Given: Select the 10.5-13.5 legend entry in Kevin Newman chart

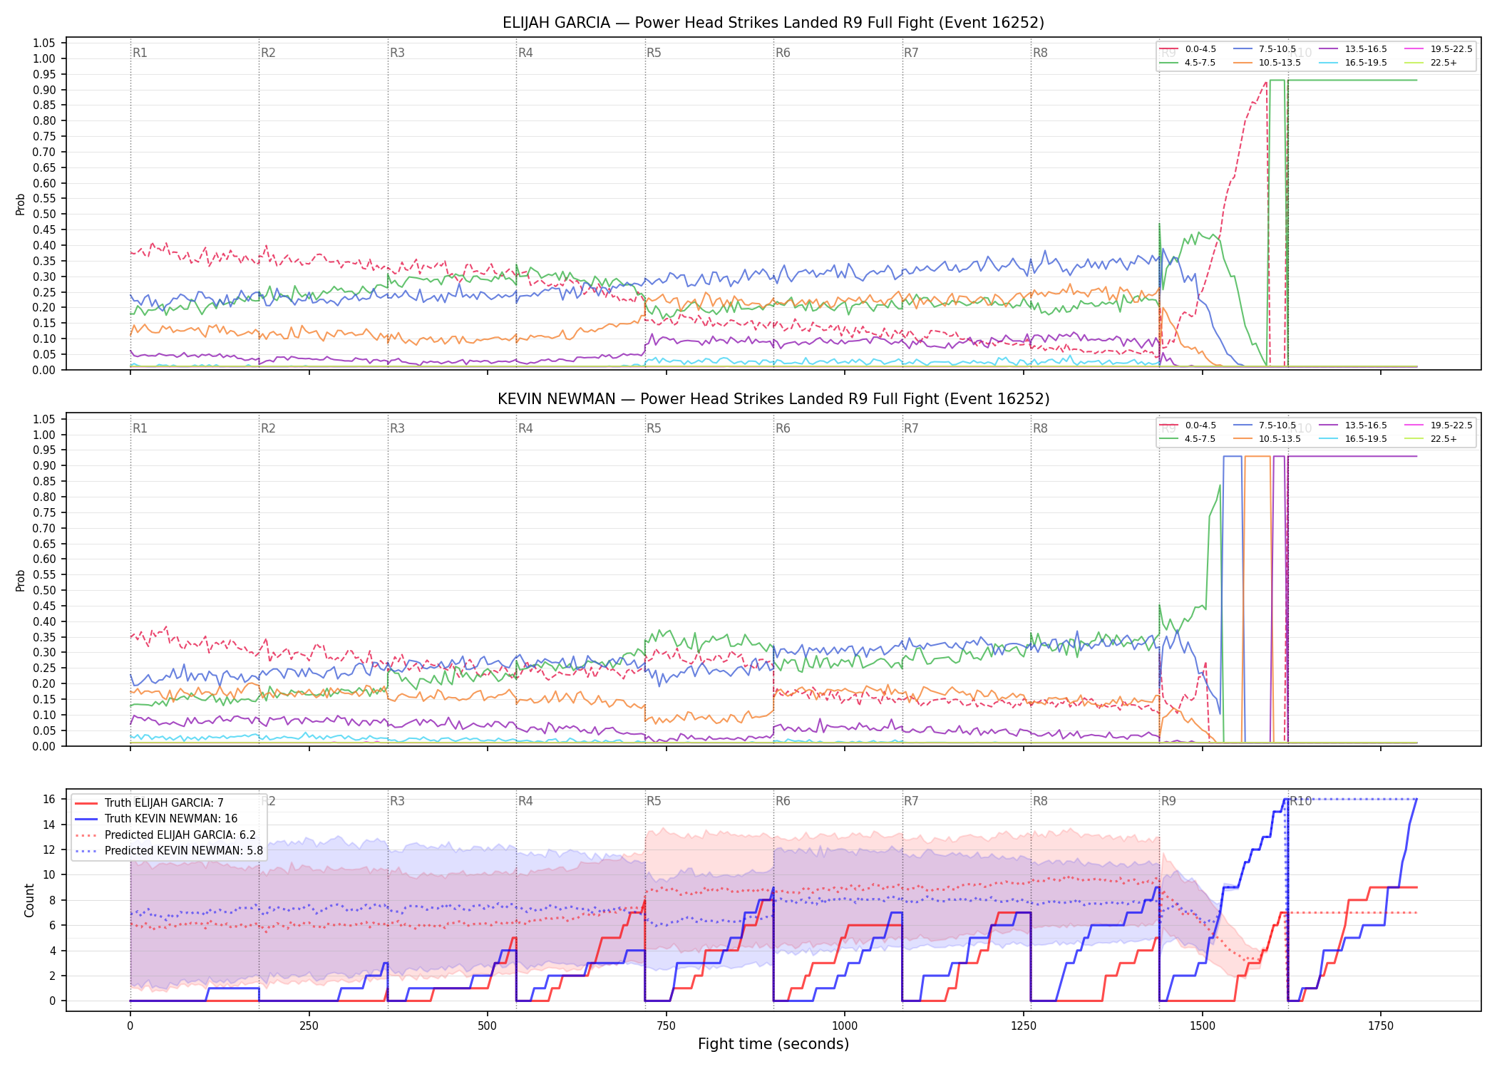Looking at the screenshot, I should (1268, 439).
